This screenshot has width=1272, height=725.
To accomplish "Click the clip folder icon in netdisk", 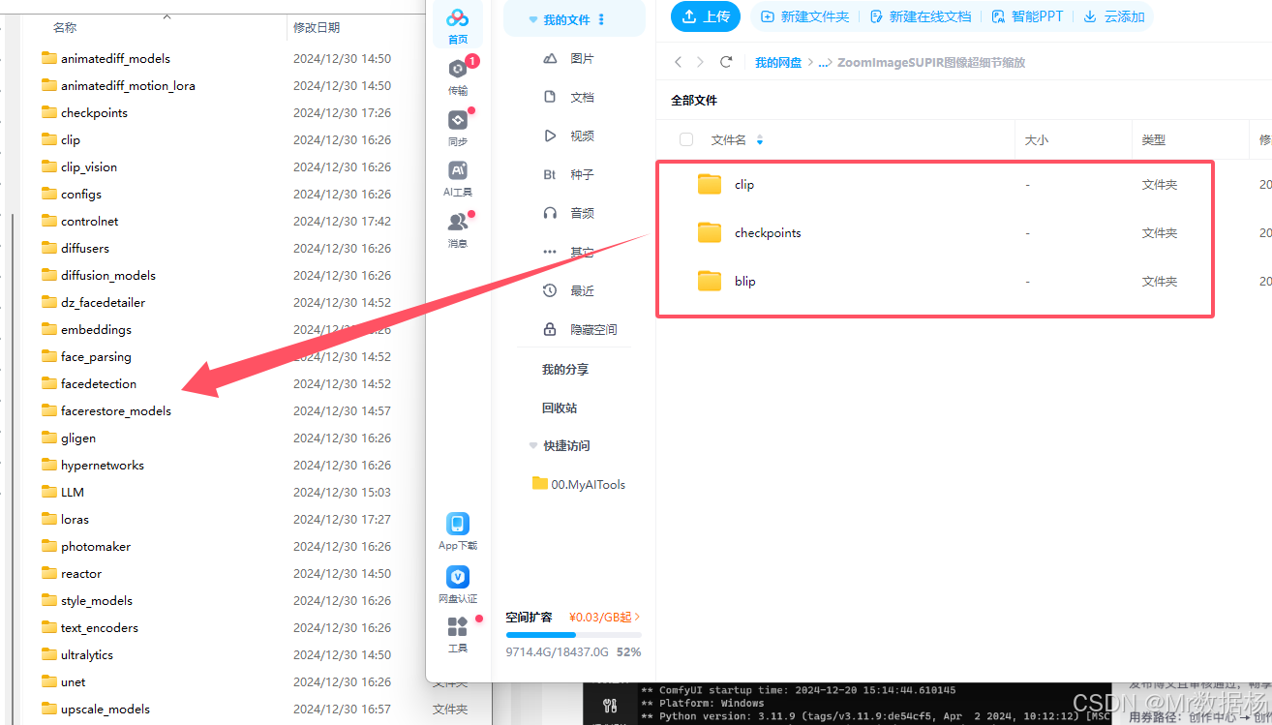I will pos(710,184).
